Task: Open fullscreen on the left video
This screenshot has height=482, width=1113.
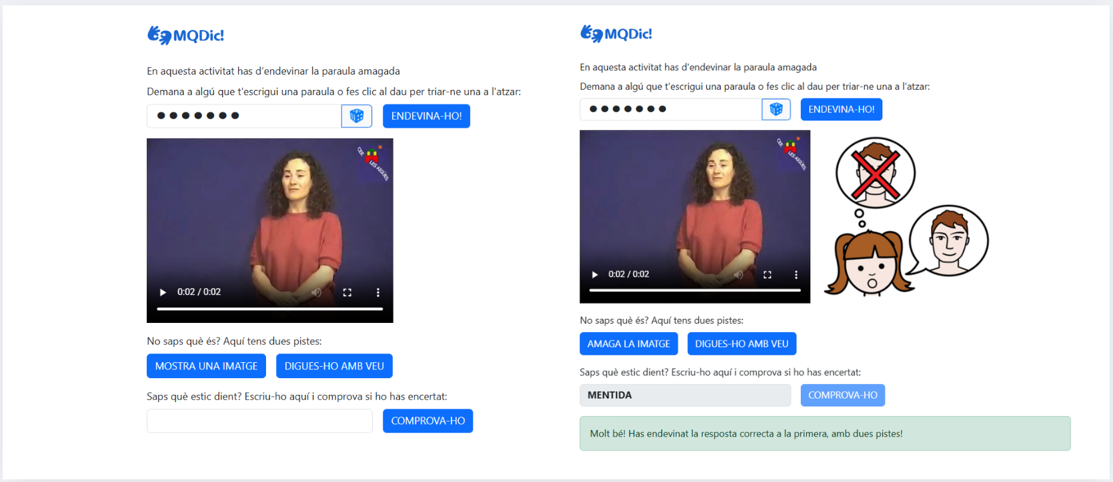Action: [347, 292]
